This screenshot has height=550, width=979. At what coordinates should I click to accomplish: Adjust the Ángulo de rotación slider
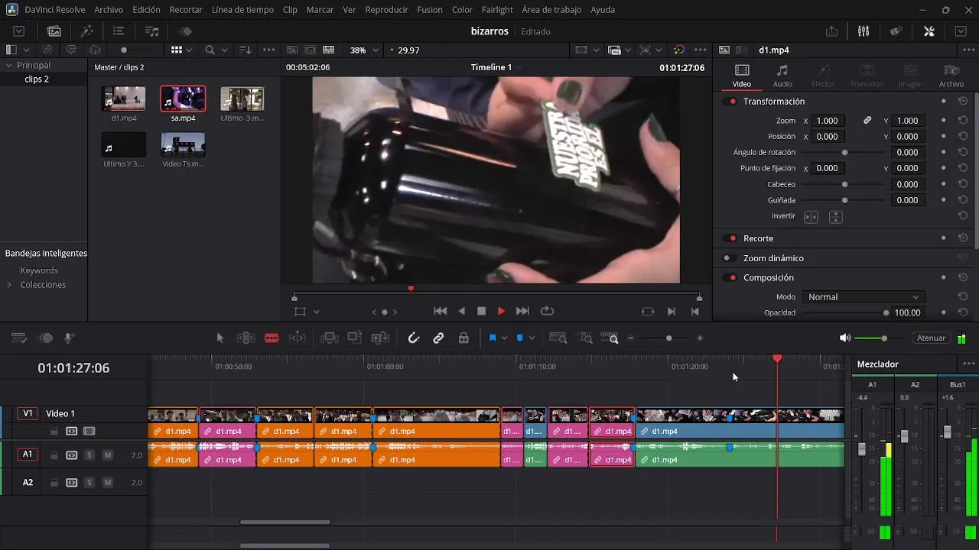tap(844, 153)
